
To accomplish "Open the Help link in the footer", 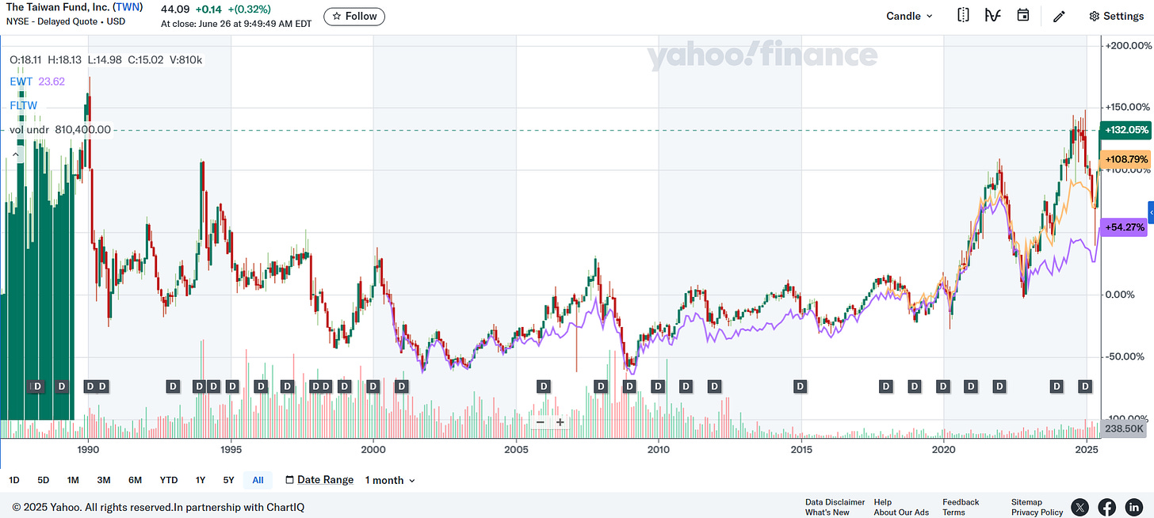I will coord(883,502).
